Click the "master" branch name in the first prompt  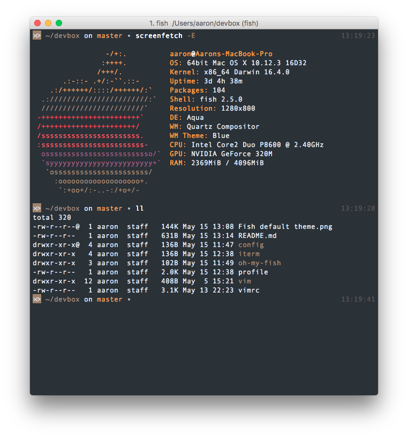(110, 36)
